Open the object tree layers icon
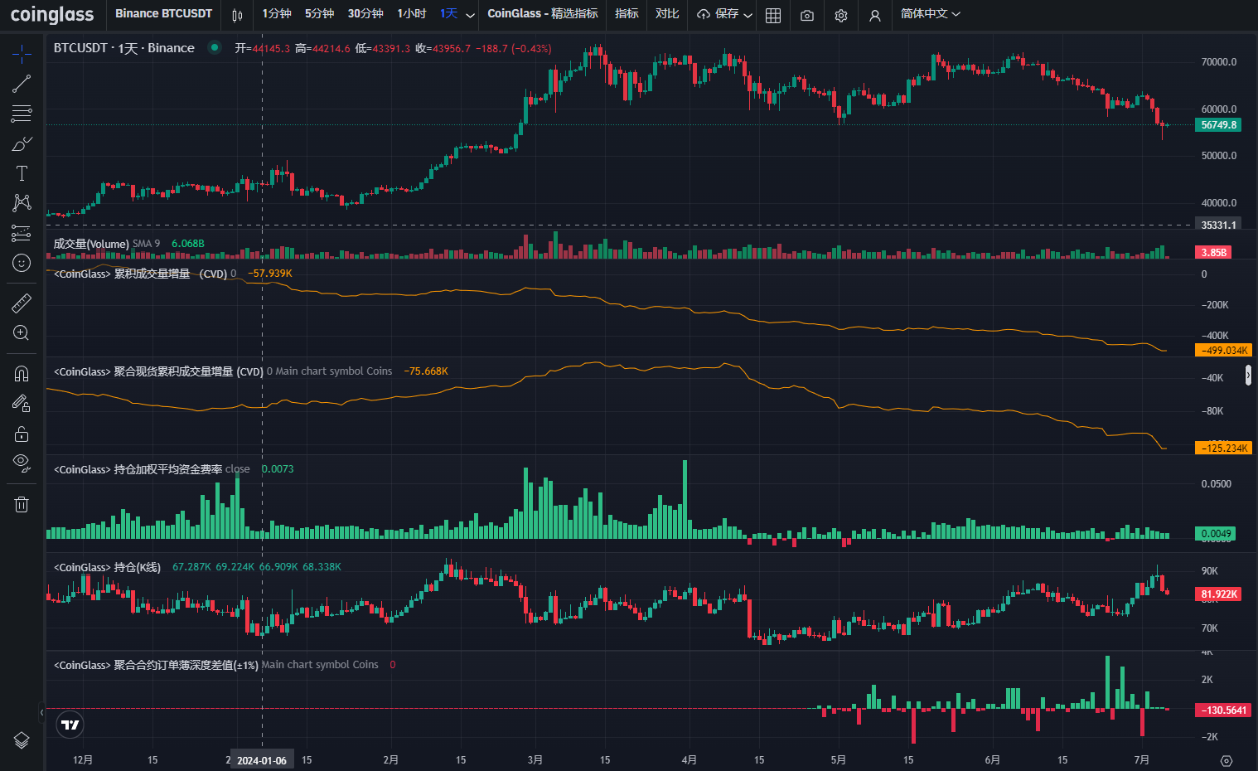Screen dimensions: 1258x771 coord(22,740)
